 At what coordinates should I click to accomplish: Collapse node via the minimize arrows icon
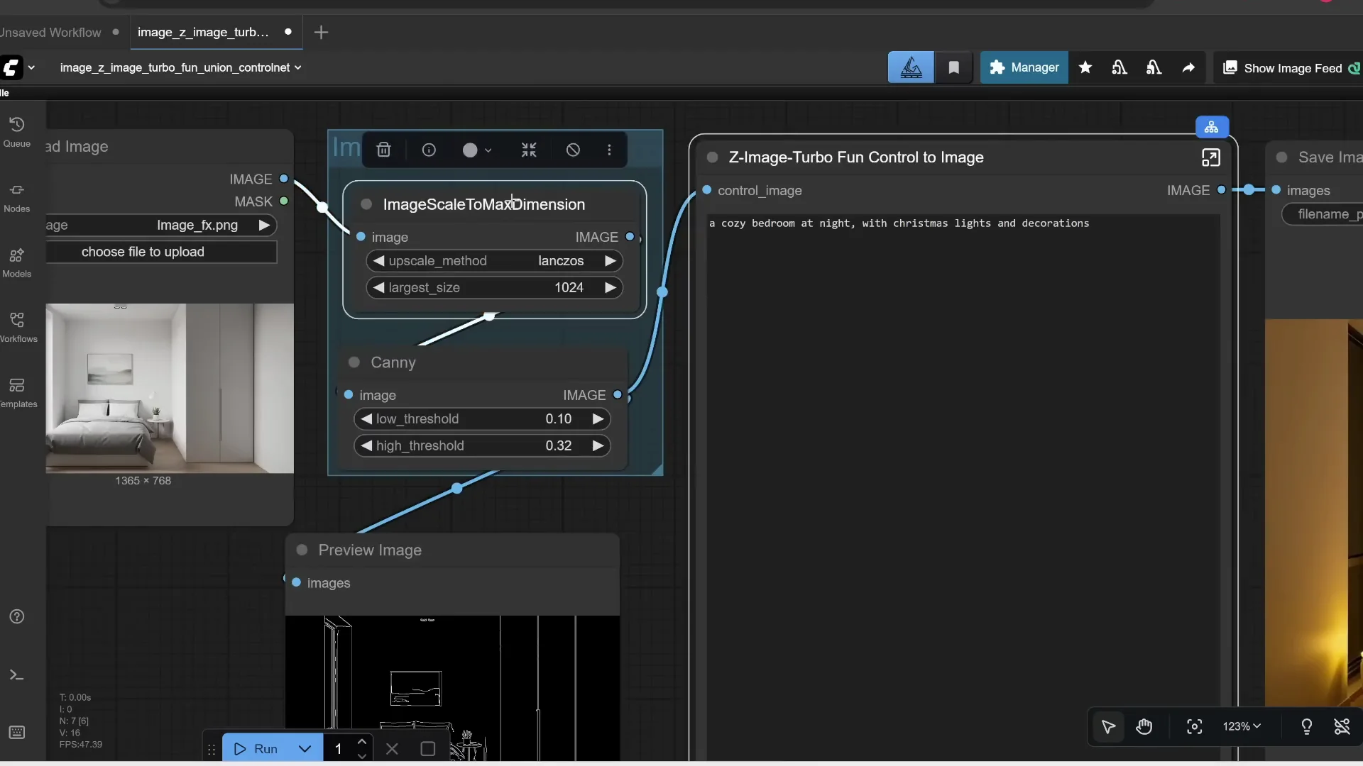[x=528, y=150]
